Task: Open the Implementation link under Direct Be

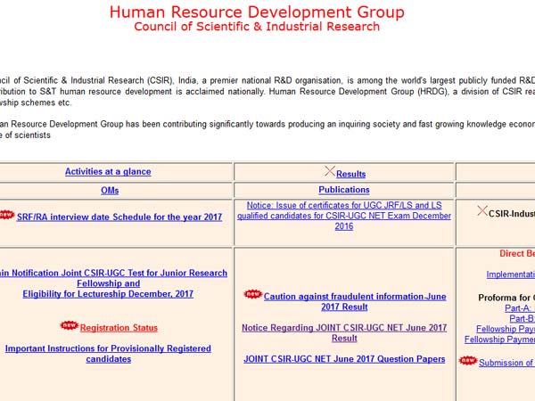Action: tap(510, 274)
